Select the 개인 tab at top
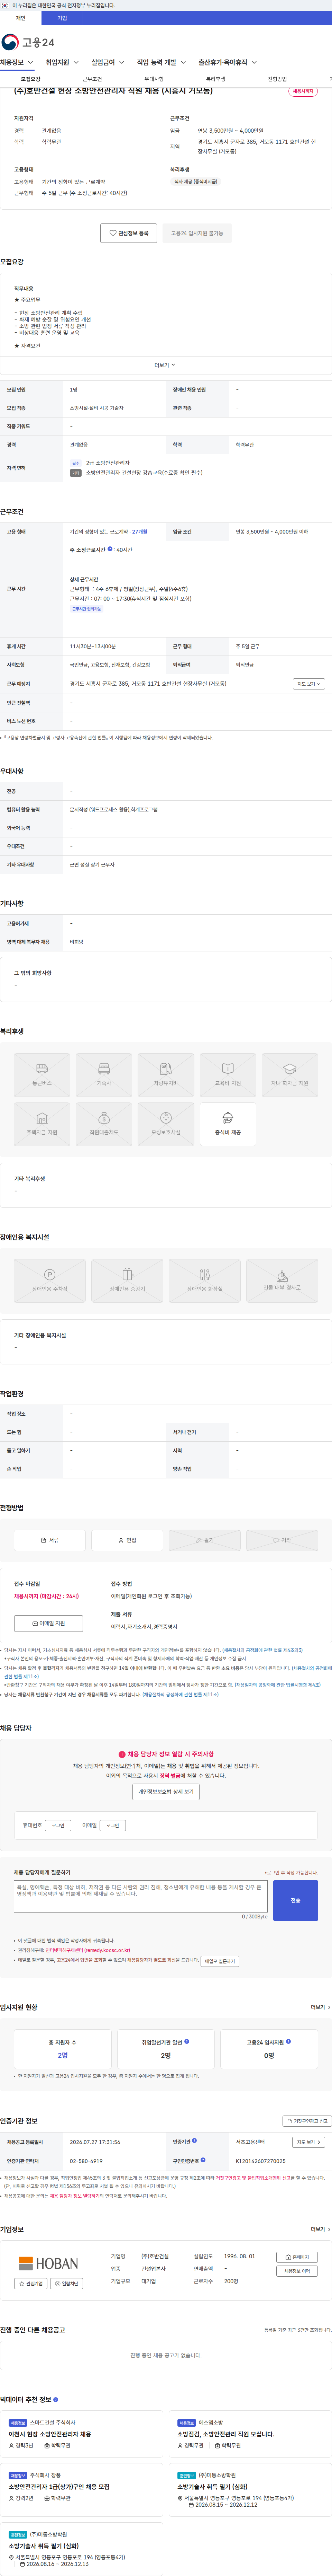Viewport: 332px width, 2576px height. point(21,18)
